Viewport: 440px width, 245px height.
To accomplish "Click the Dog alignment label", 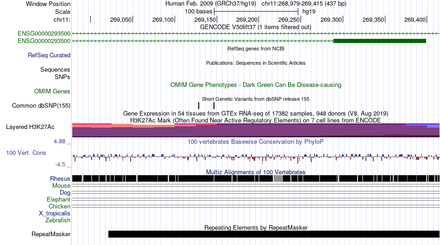I will click(x=65, y=193).
